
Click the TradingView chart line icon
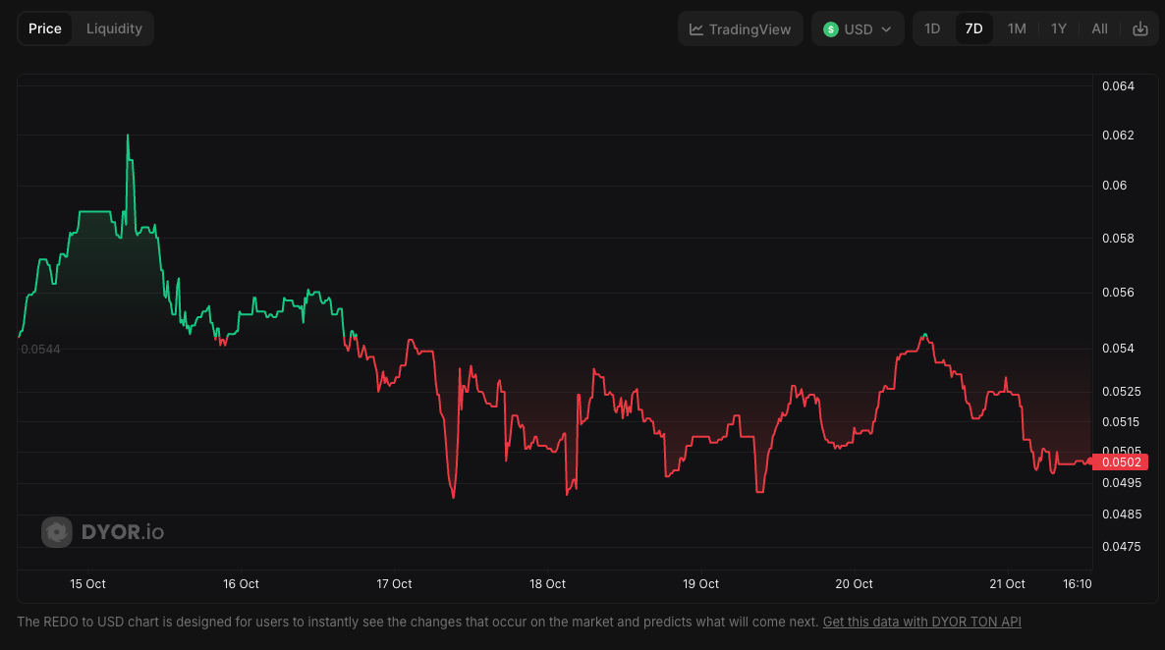(696, 29)
